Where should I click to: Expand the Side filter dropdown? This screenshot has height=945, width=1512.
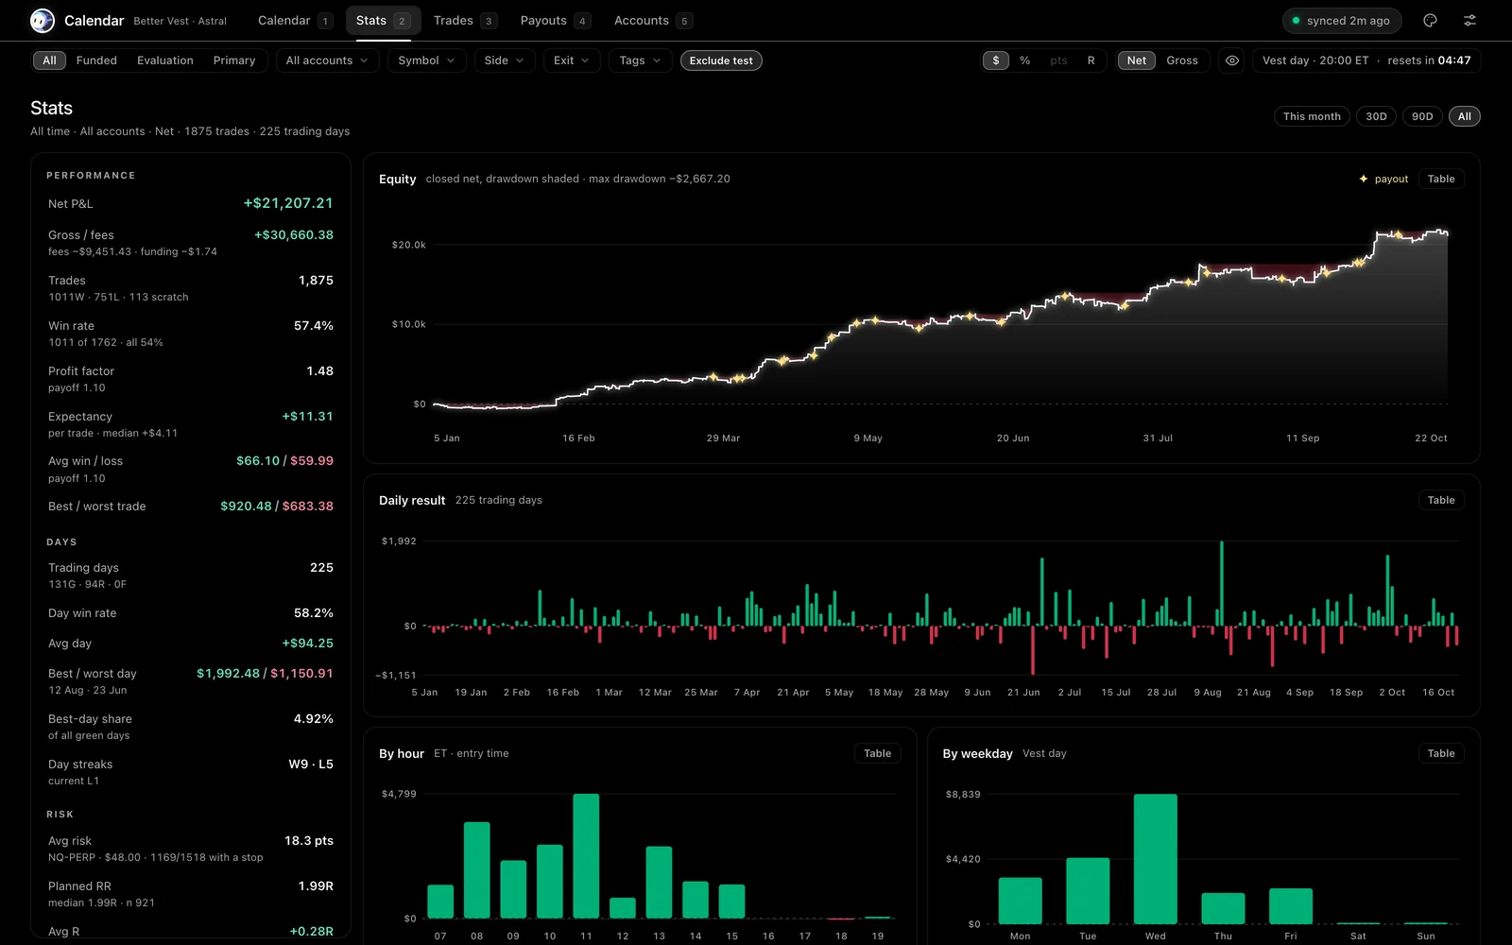tap(505, 60)
